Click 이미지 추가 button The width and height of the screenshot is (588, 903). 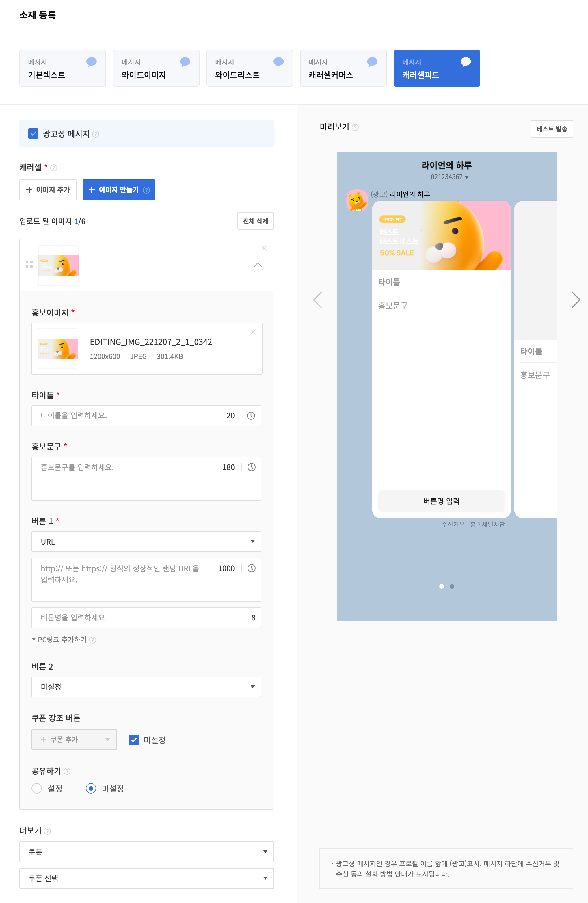48,190
